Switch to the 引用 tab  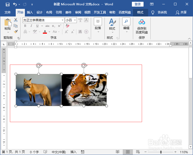[59, 12]
